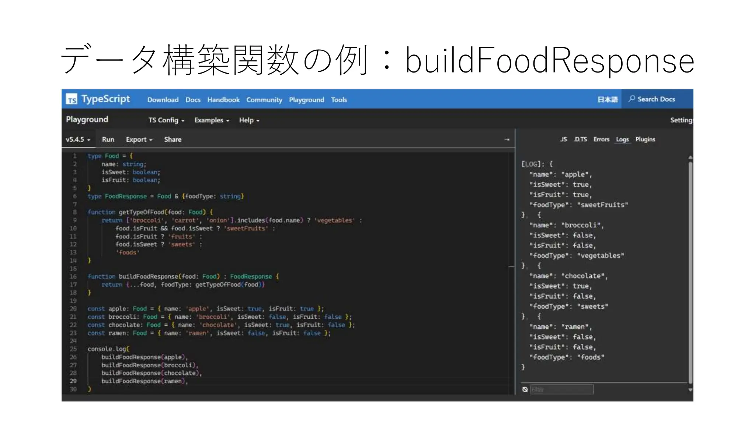Expand the TS Config dropdown
This screenshot has width=755, height=424.
click(x=166, y=120)
